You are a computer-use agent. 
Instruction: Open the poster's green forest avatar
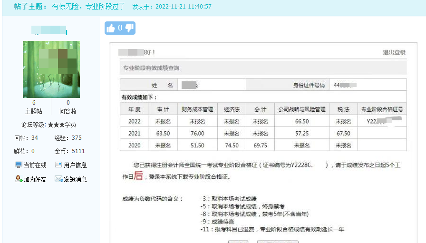51,69
